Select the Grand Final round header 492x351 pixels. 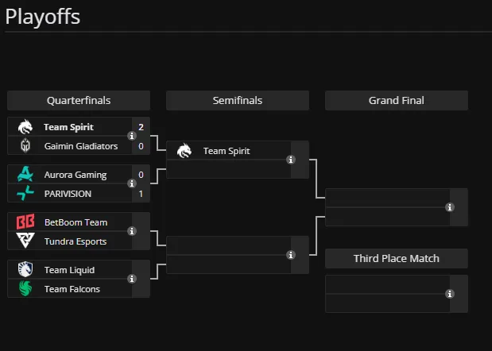point(397,101)
